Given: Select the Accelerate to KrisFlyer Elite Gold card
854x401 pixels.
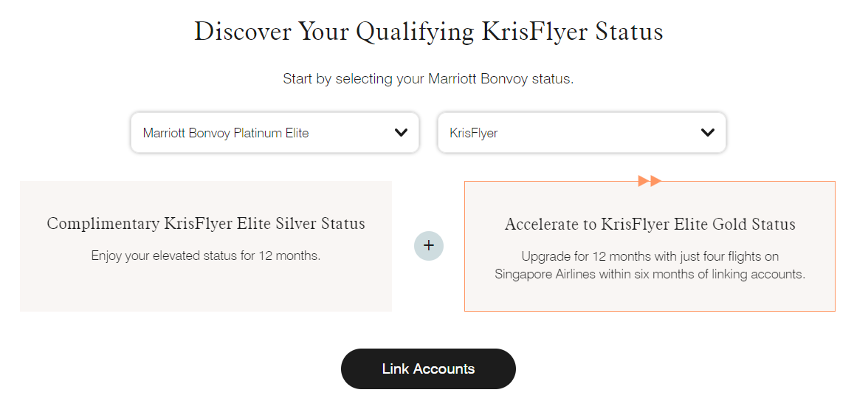Looking at the screenshot, I should pyautogui.click(x=650, y=246).
